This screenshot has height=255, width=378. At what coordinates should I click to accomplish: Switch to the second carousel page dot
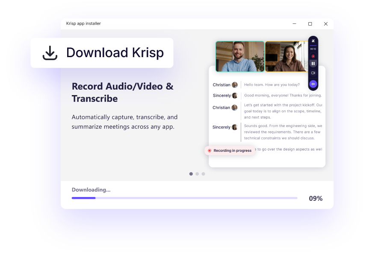197,174
